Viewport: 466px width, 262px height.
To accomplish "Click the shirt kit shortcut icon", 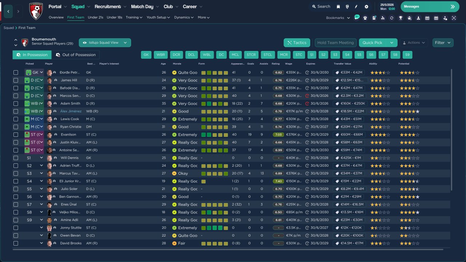I will (365, 18).
